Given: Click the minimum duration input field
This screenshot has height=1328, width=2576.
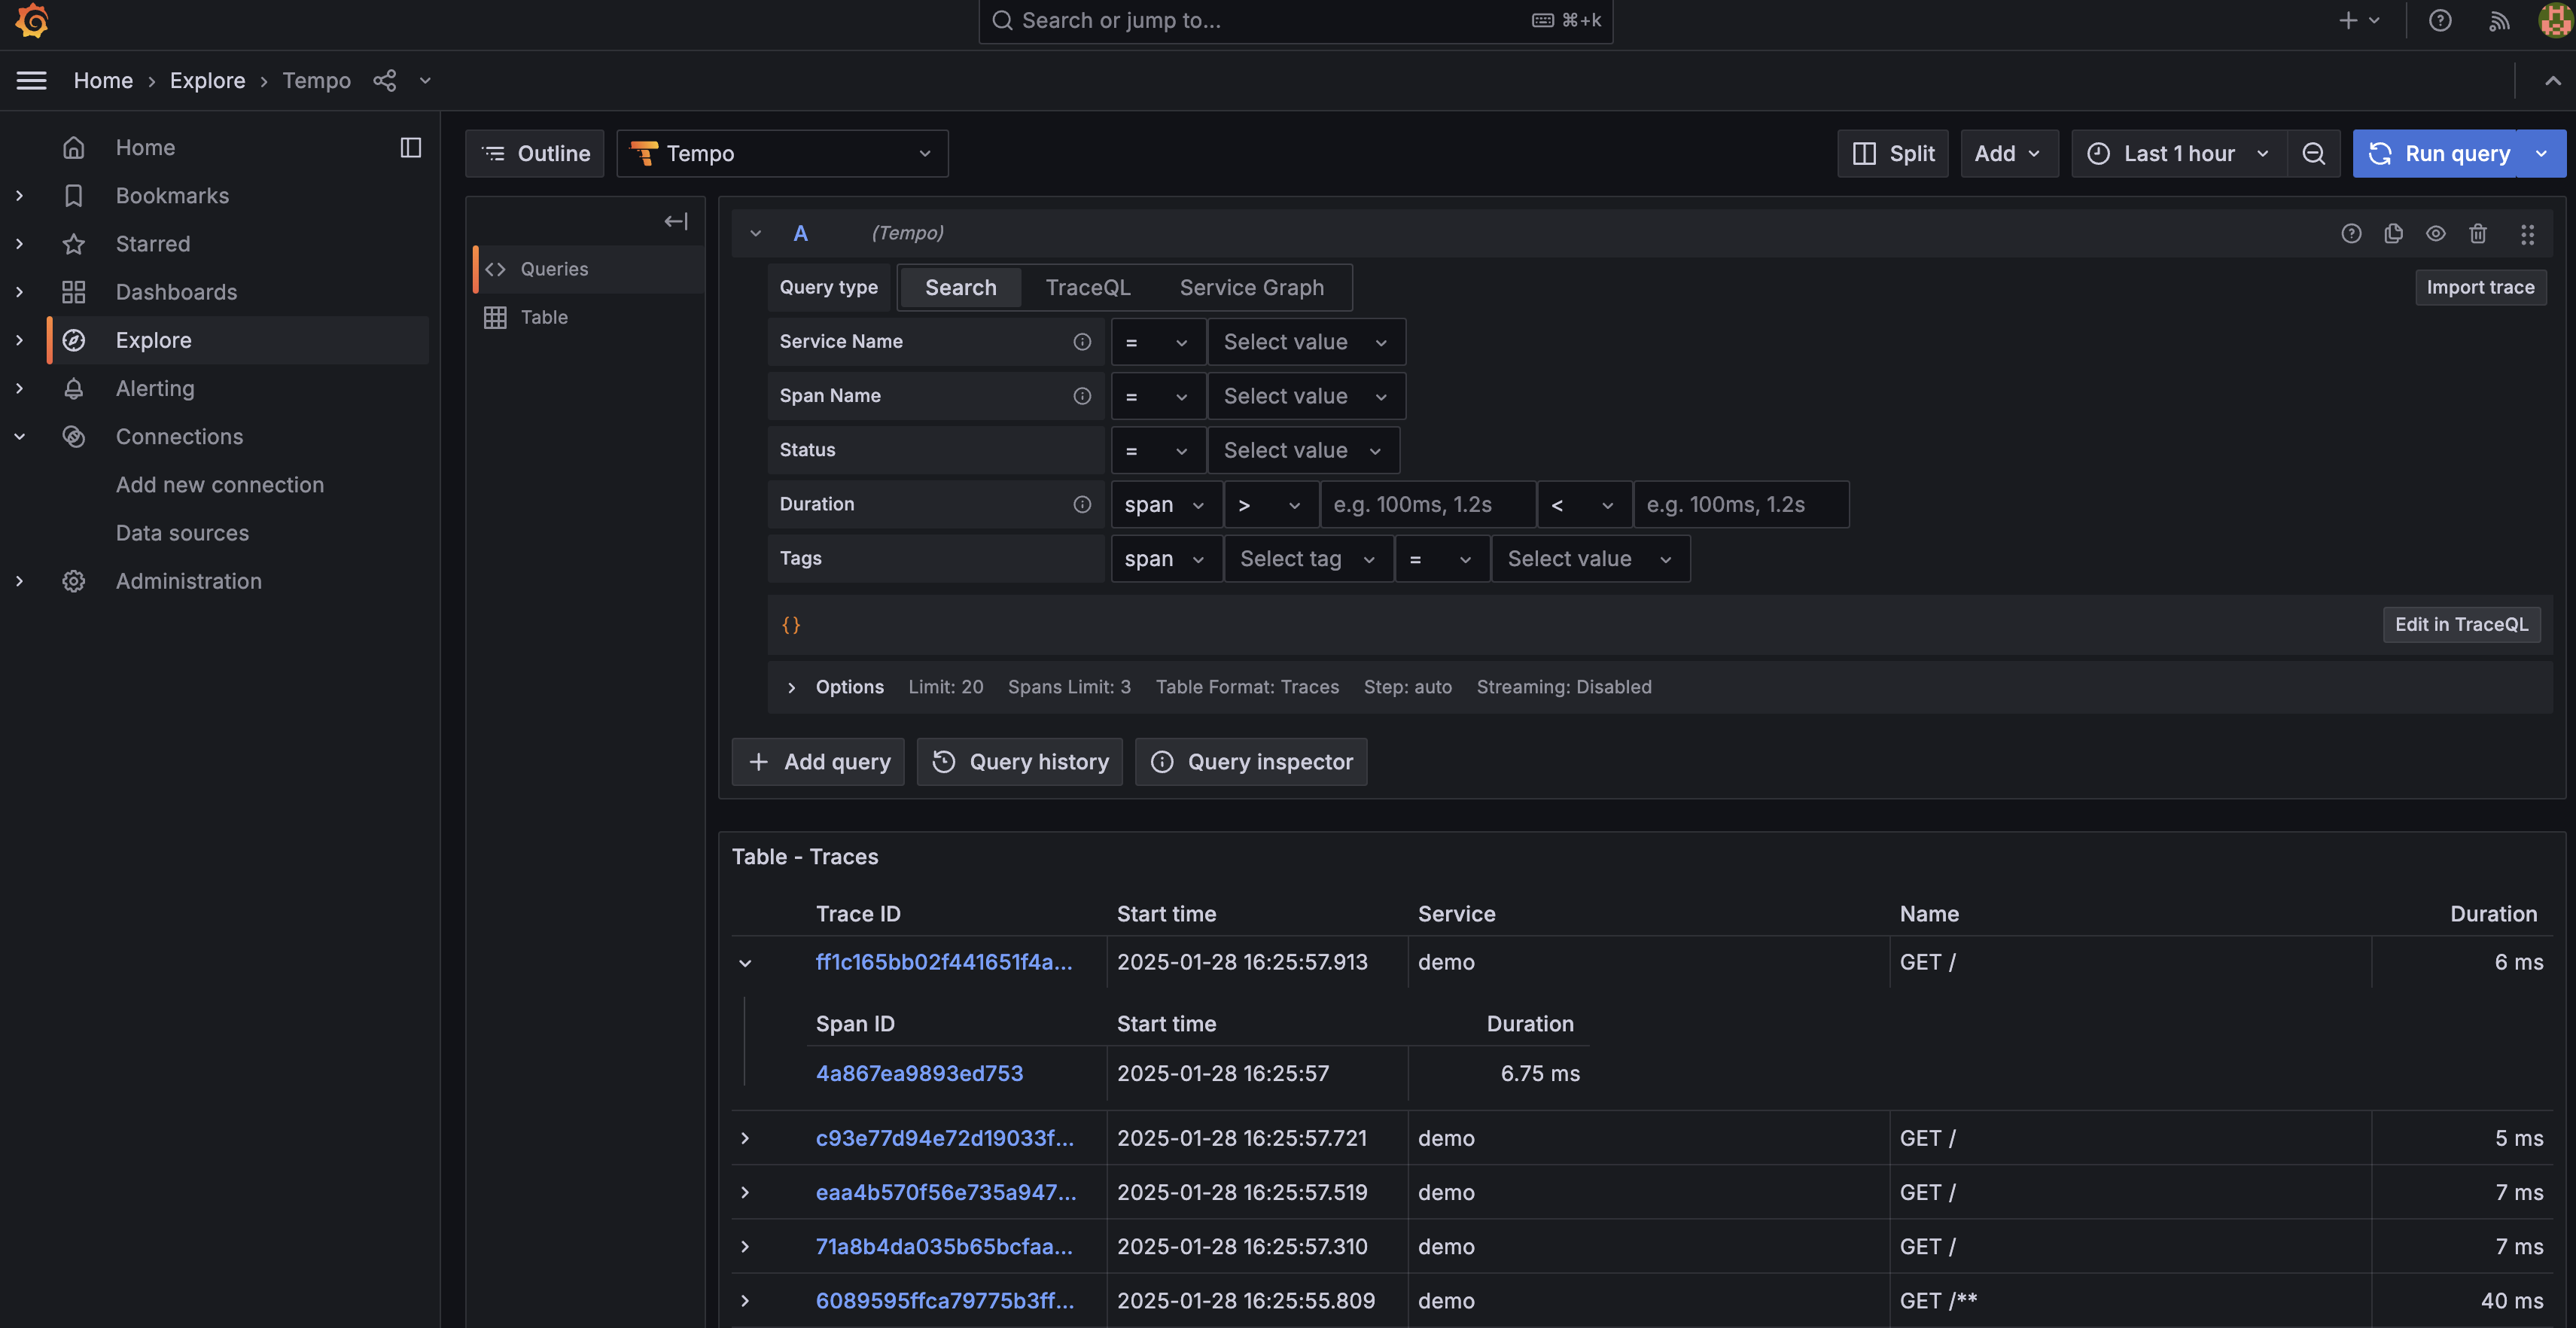Looking at the screenshot, I should click(x=1427, y=504).
